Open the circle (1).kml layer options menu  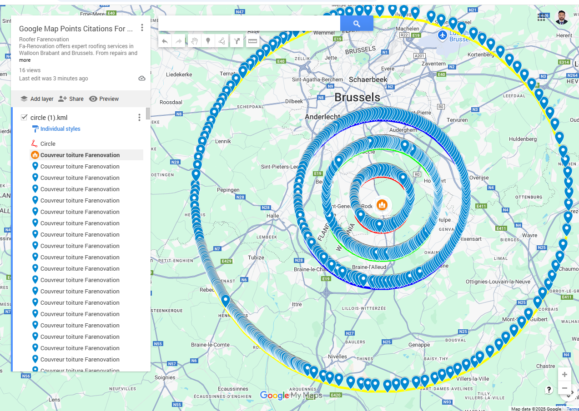(139, 117)
